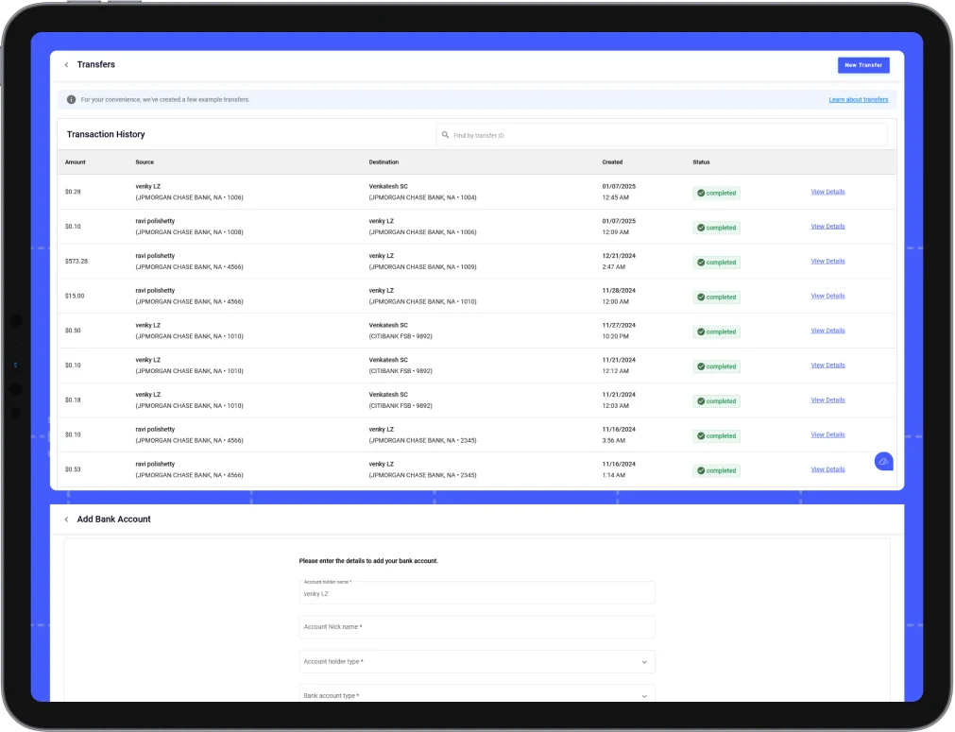This screenshot has height=732, width=955.
Task: Open the round blue cloud support bubble
Action: (884, 462)
